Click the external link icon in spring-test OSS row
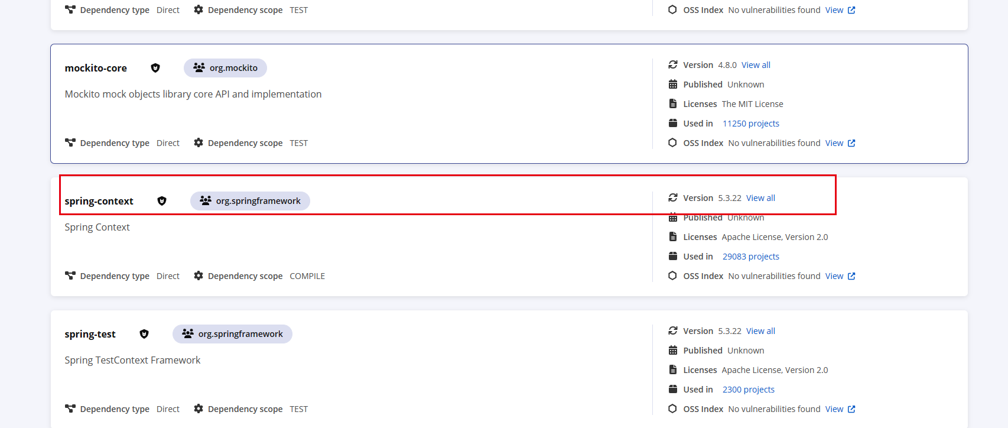This screenshot has width=1008, height=428. point(851,409)
